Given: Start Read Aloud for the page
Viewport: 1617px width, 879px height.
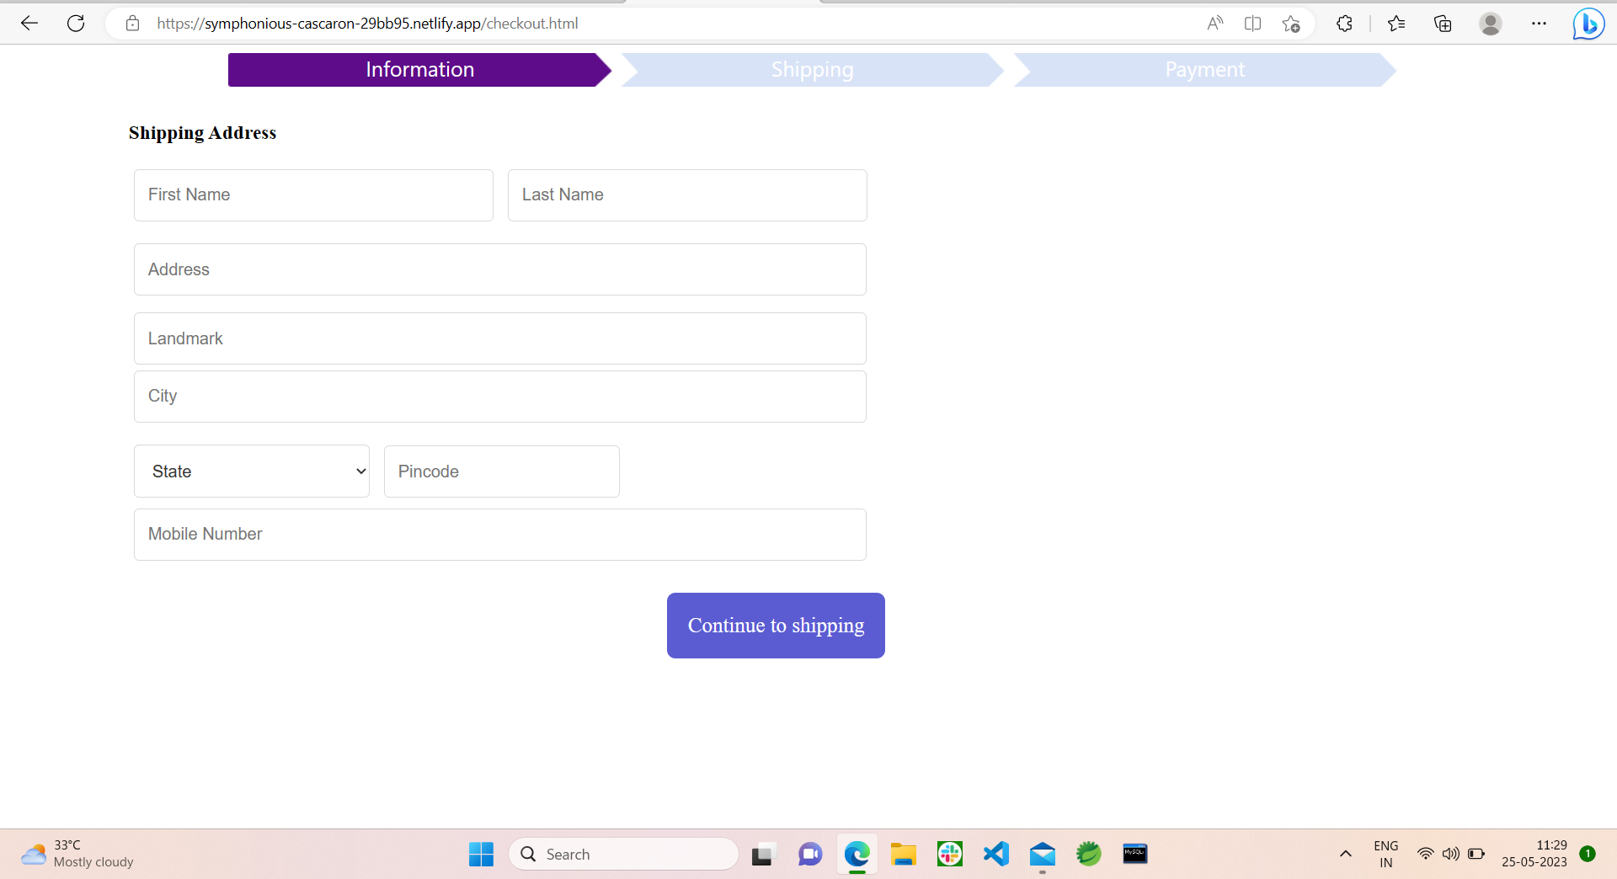Looking at the screenshot, I should point(1215,23).
